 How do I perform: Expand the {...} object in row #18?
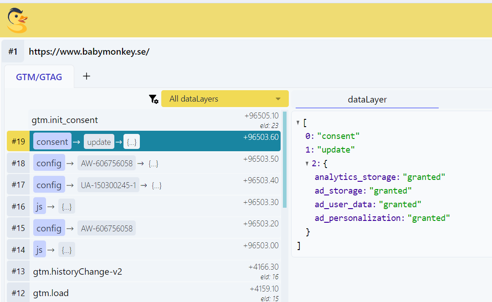(153, 164)
